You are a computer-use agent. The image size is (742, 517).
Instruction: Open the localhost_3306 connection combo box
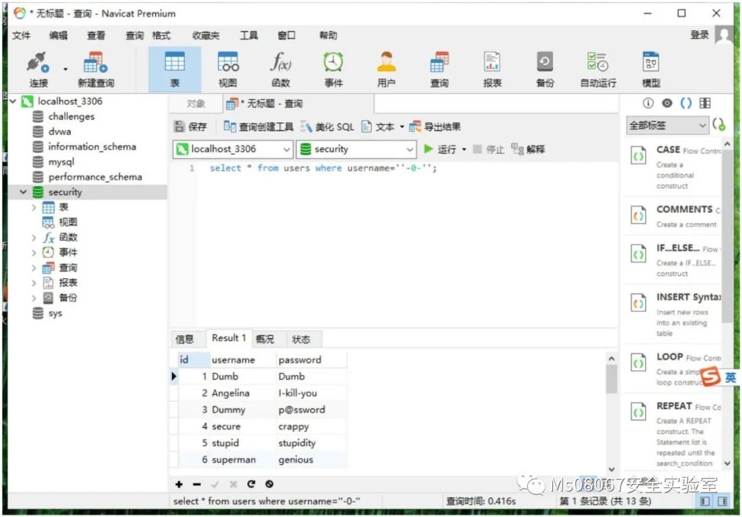[233, 149]
